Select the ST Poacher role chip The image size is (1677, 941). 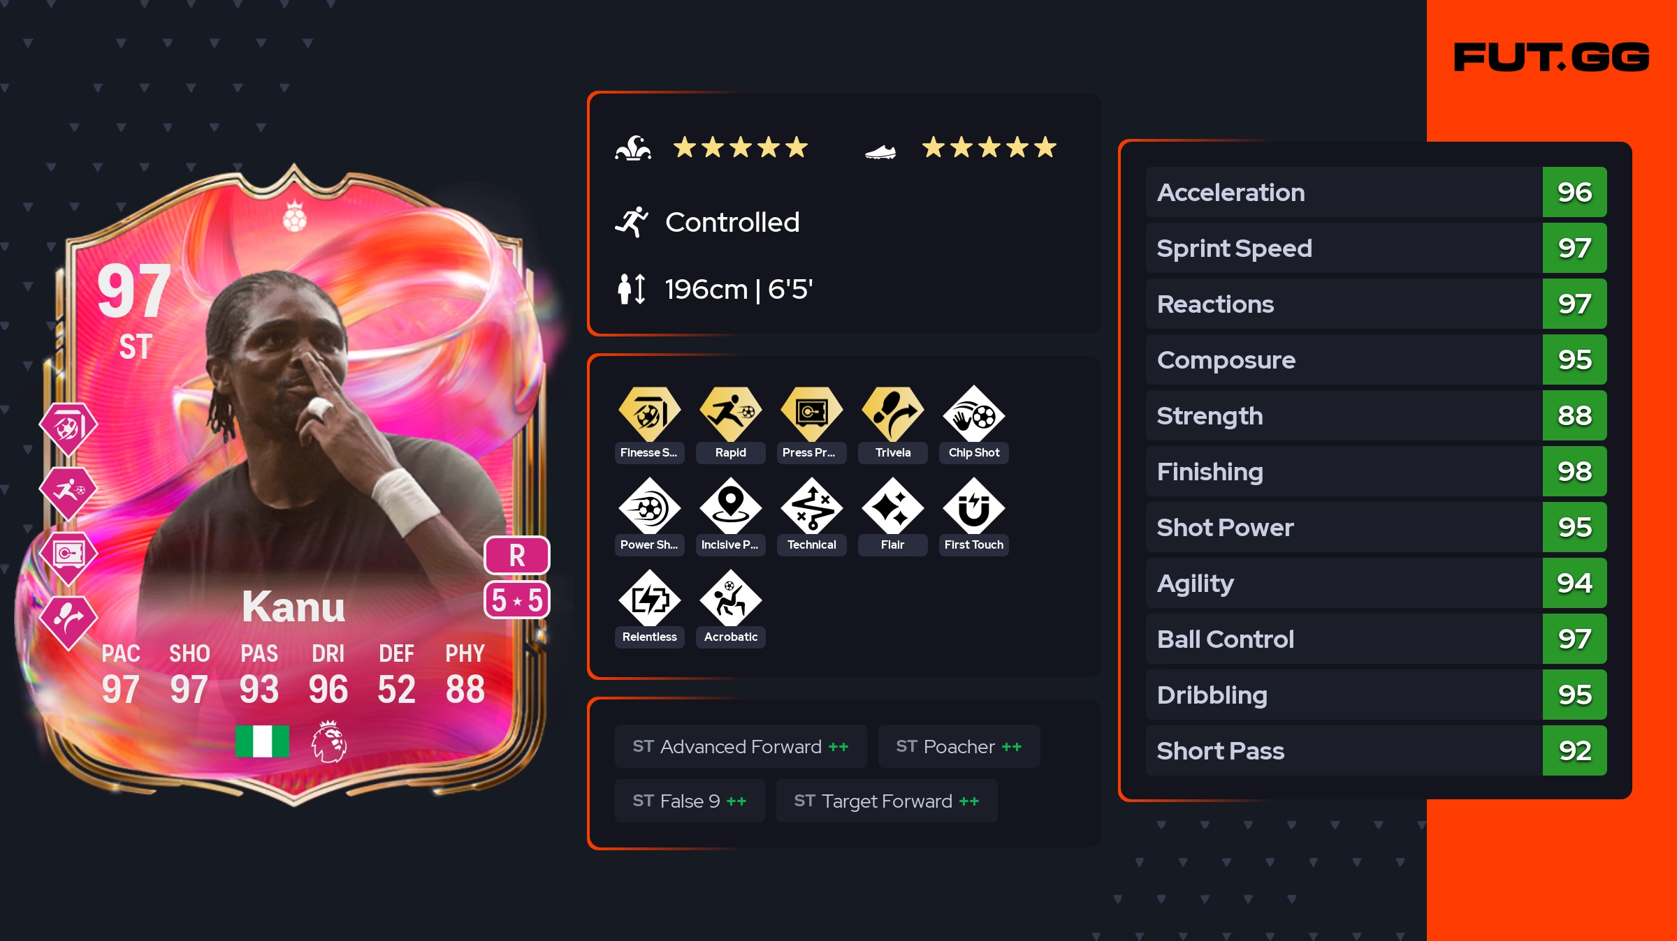point(959,746)
